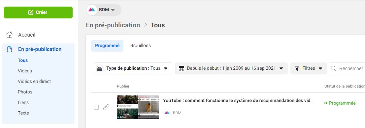Switch to the Brouillons tab
The width and height of the screenshot is (365, 128).
point(140,45)
